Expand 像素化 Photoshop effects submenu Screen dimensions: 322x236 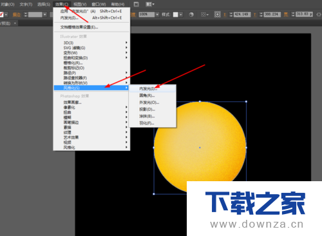(x=91, y=107)
